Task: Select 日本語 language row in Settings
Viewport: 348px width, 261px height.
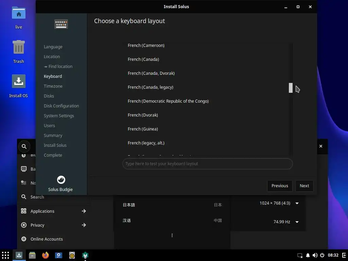Action: click(172, 205)
